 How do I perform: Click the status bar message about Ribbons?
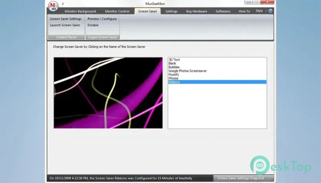[x=121, y=178]
